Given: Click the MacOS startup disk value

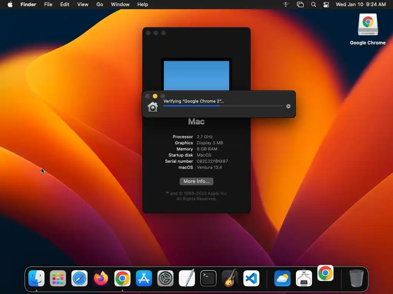Looking at the screenshot, I should 204,155.
